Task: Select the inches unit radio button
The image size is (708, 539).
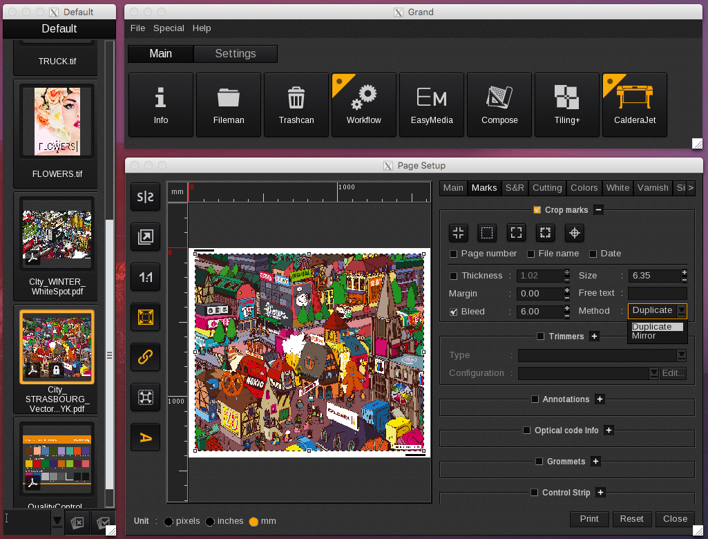Action: [x=210, y=522]
